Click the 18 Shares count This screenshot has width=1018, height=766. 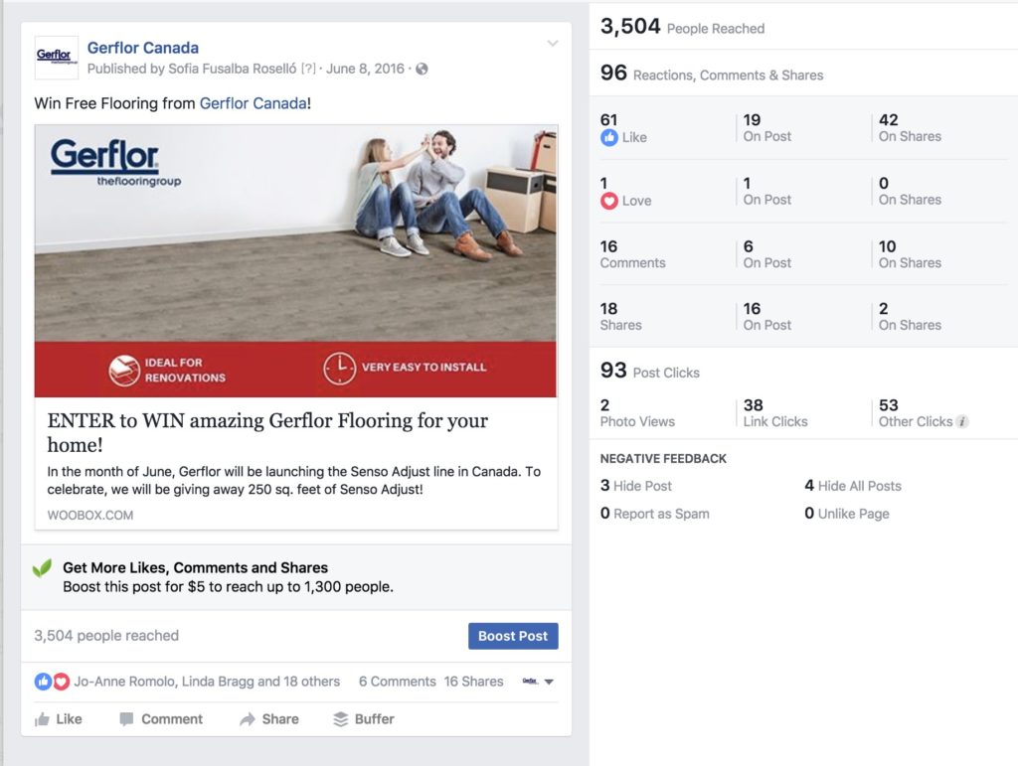click(620, 317)
